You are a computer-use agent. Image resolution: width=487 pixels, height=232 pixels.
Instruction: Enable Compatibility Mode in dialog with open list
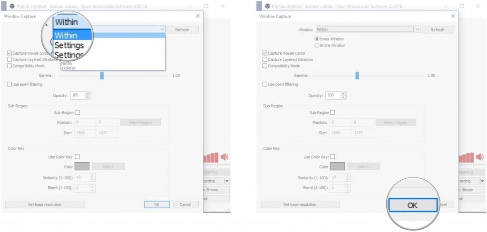(x=10, y=65)
